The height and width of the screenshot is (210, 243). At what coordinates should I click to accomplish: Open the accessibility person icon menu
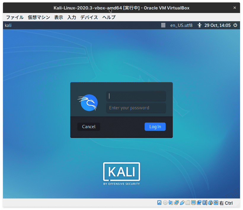(199, 25)
